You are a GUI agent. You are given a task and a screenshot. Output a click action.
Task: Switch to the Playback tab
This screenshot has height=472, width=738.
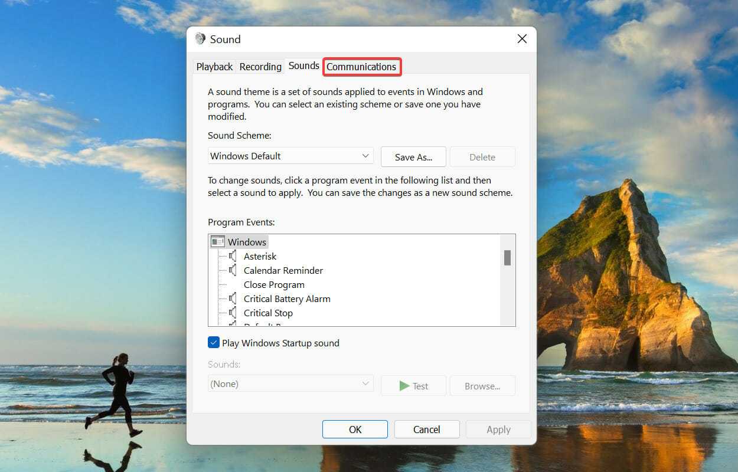pyautogui.click(x=214, y=67)
